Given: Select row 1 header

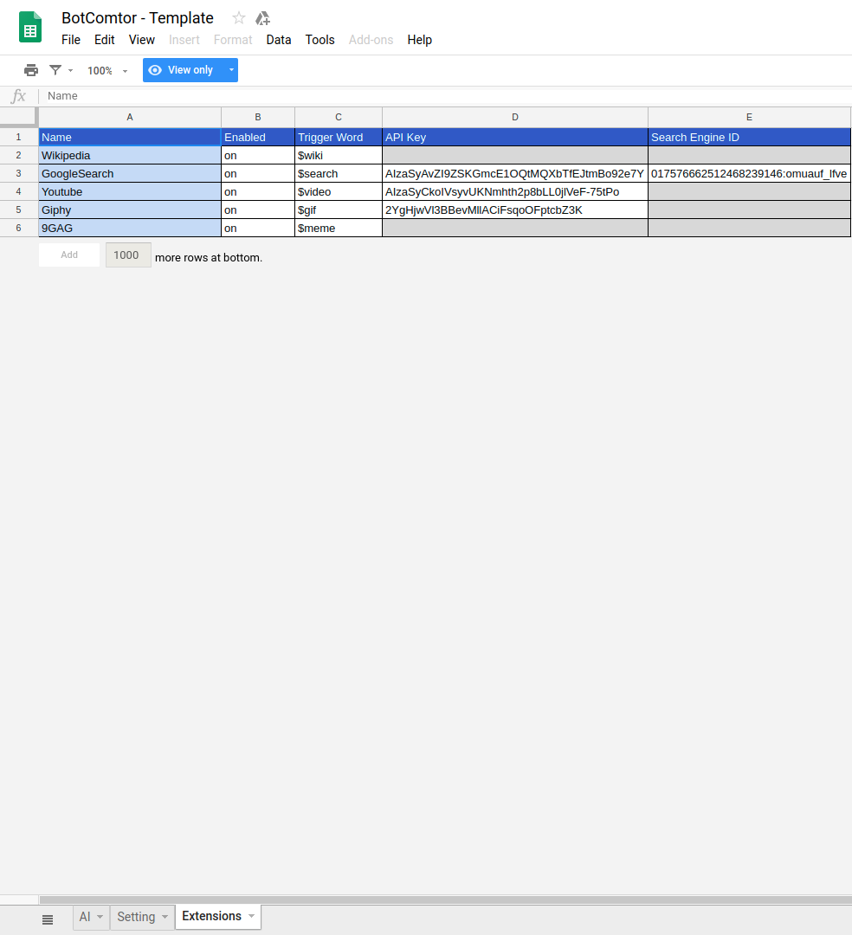Looking at the screenshot, I should click(18, 137).
